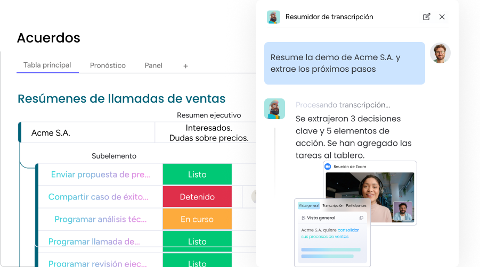Open subitem Programar análisis téc...

[100, 219]
